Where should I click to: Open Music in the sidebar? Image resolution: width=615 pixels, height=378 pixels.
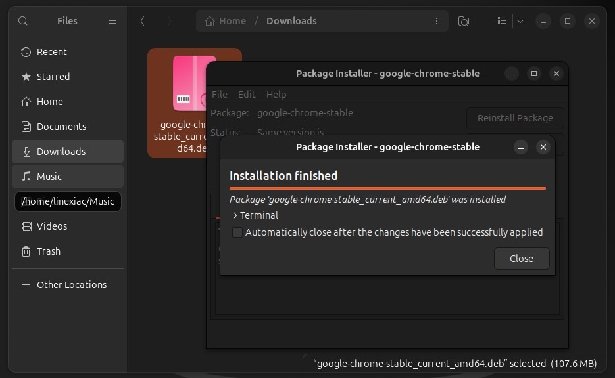coord(68,177)
